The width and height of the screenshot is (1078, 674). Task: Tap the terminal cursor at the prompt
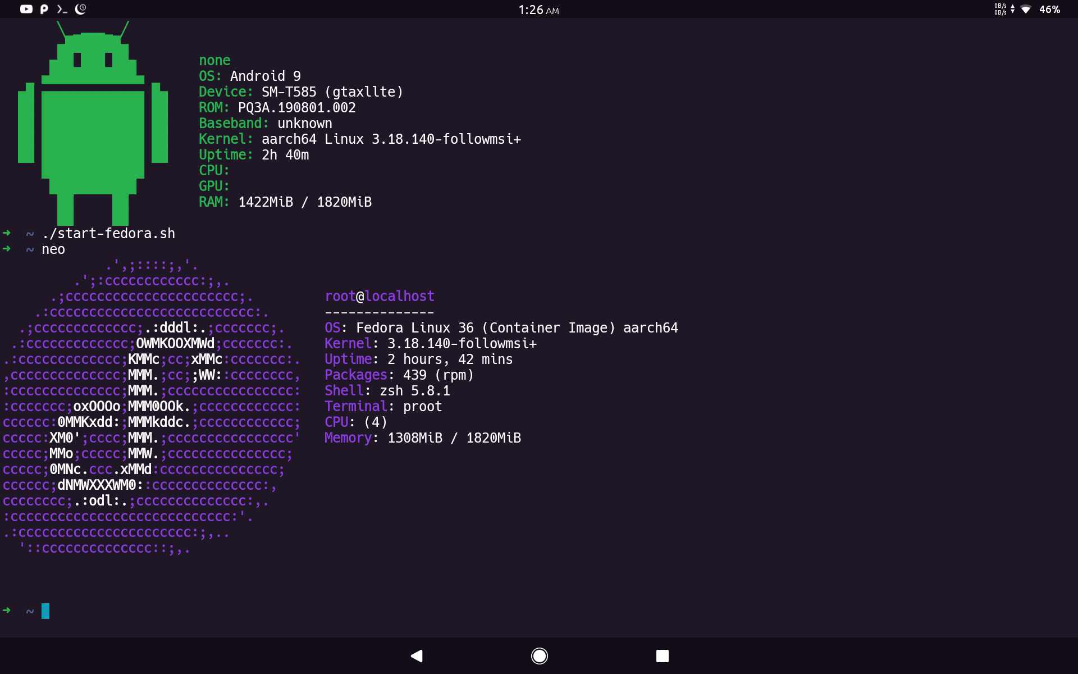[x=45, y=611]
